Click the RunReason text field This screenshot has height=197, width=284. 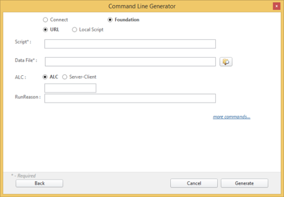(130, 98)
